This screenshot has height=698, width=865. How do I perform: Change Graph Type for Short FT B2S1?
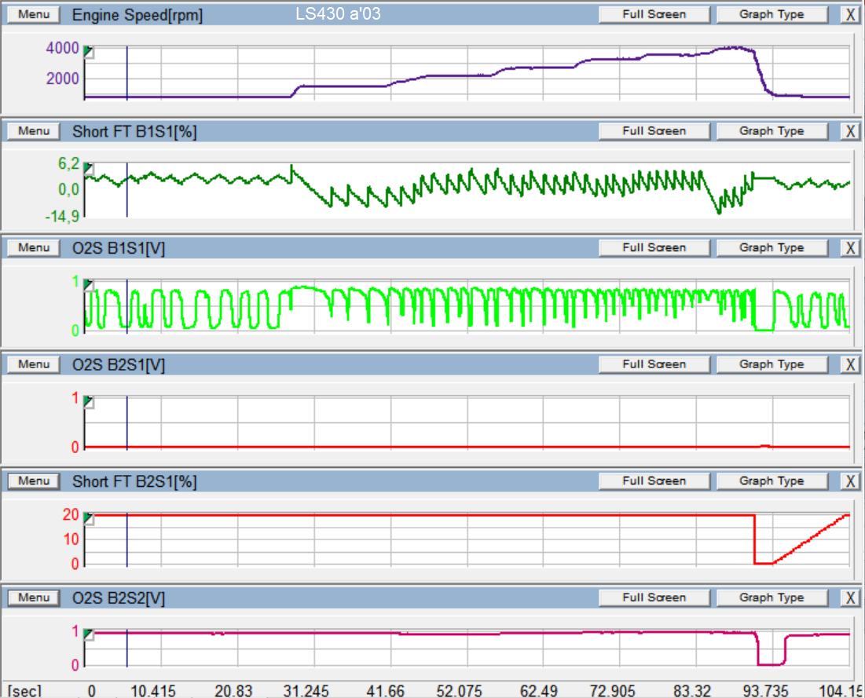point(771,481)
